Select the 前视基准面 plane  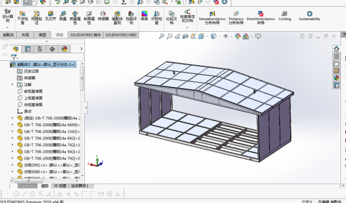point(33,91)
